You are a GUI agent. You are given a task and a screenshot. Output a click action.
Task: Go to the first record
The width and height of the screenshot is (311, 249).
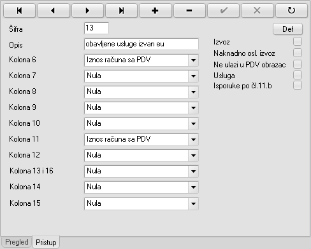coord(19,10)
